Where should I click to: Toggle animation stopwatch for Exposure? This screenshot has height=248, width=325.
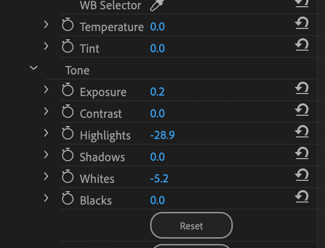[x=68, y=91]
